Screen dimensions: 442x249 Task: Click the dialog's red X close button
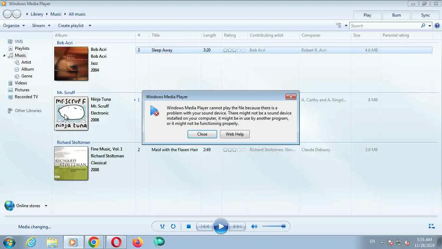[x=291, y=97]
